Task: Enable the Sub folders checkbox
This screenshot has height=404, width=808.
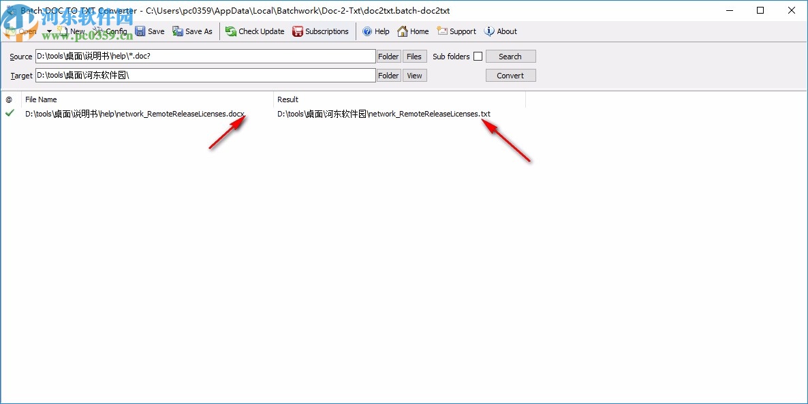Action: pyautogui.click(x=479, y=56)
